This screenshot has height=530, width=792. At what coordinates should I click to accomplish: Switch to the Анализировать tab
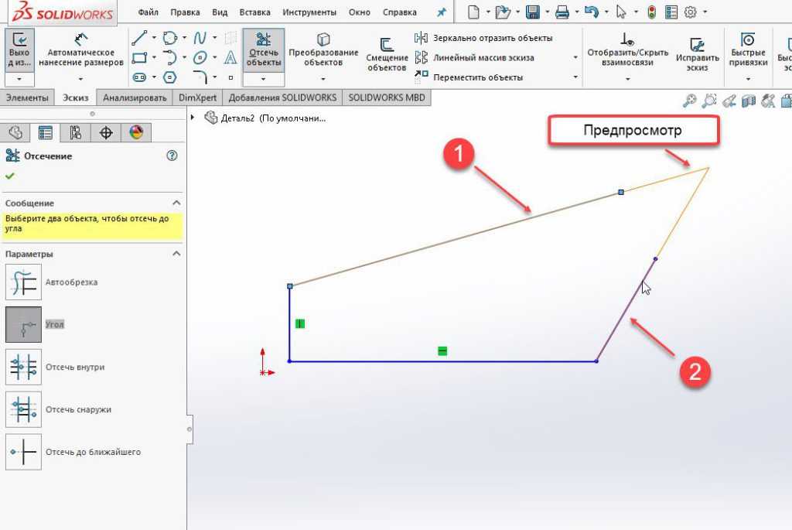pos(135,97)
